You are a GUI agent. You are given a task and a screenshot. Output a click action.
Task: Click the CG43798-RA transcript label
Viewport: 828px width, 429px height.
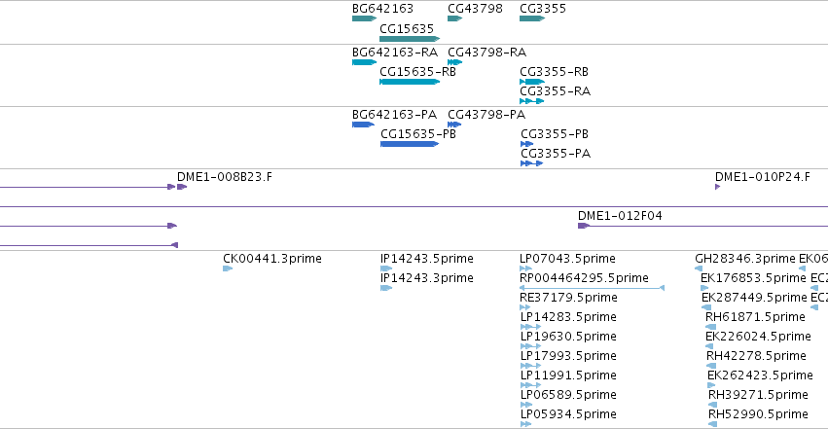pos(486,53)
